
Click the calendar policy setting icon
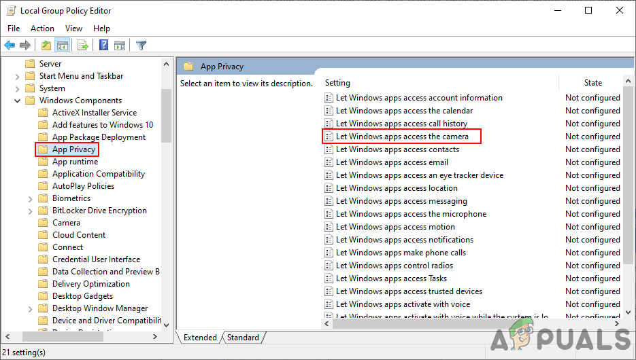click(329, 111)
